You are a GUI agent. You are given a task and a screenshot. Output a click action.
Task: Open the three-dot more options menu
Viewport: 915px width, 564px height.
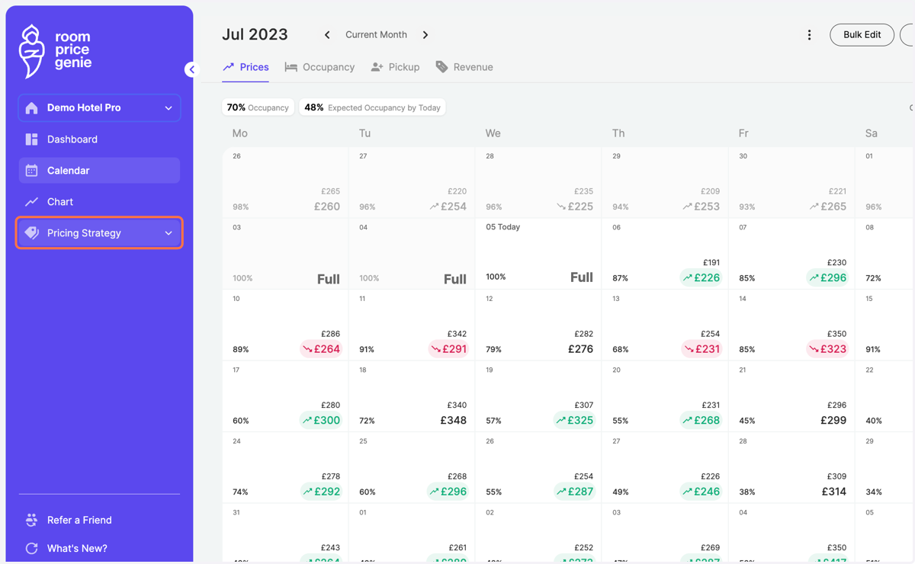[809, 35]
